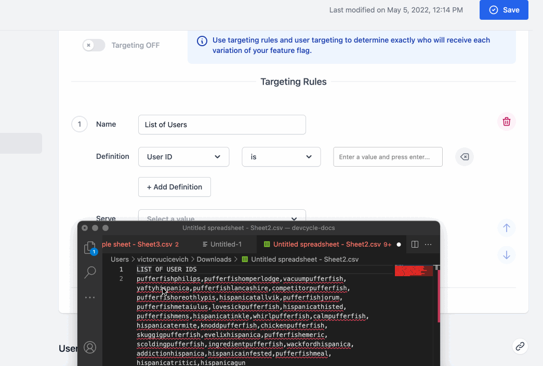Move the targeting rule down with arrow icon
The image size is (543, 366).
[x=507, y=255]
